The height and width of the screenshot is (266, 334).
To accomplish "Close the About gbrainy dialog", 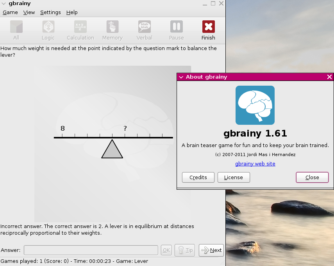I will [x=312, y=177].
